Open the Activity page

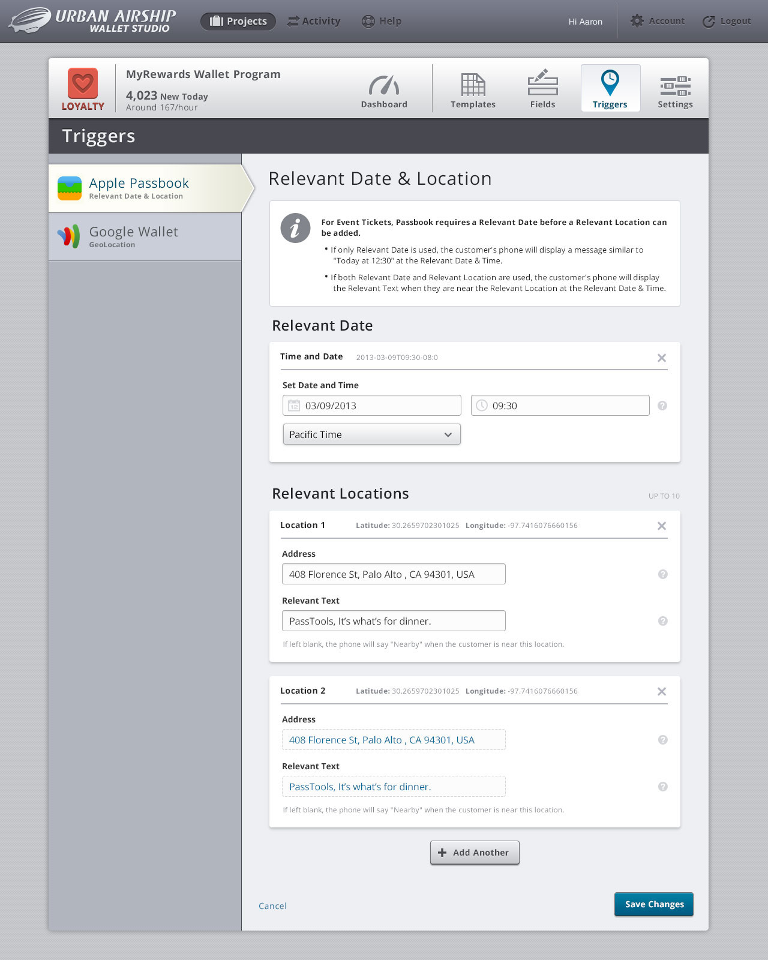pyautogui.click(x=314, y=21)
